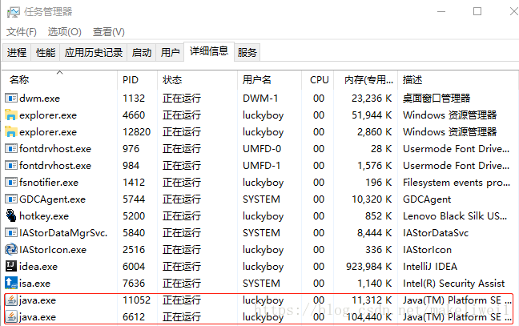Click SYSTEM user of isa.exe row
This screenshot has height=326, width=519.
pyautogui.click(x=261, y=284)
